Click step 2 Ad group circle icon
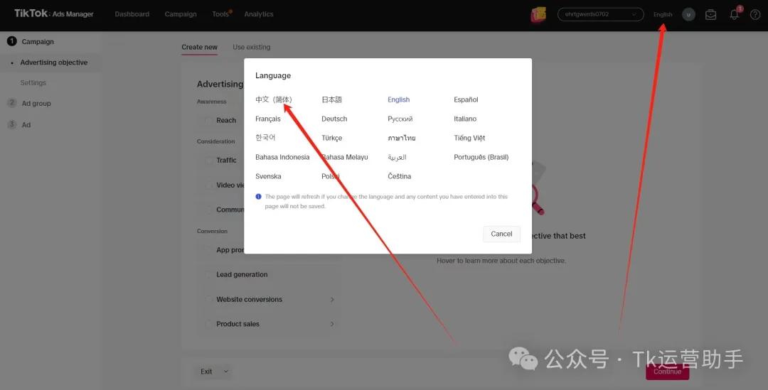Image resolution: width=768 pixels, height=390 pixels. click(11, 103)
